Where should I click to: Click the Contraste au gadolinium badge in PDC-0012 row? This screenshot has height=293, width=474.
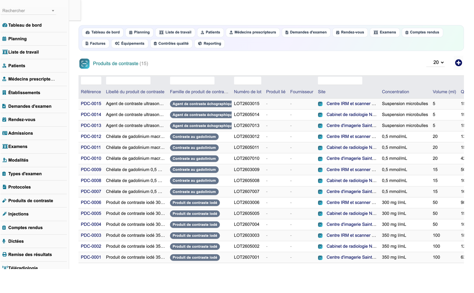click(194, 137)
